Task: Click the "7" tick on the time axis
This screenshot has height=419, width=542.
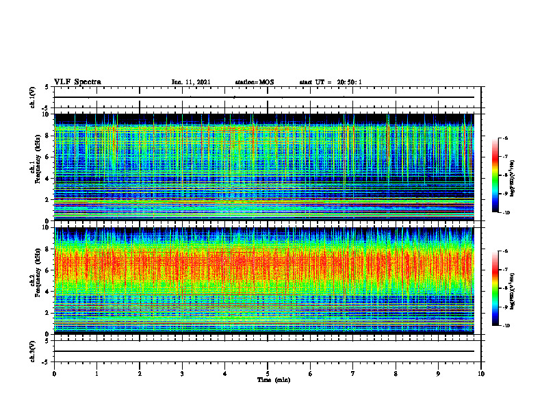Action: click(x=353, y=374)
